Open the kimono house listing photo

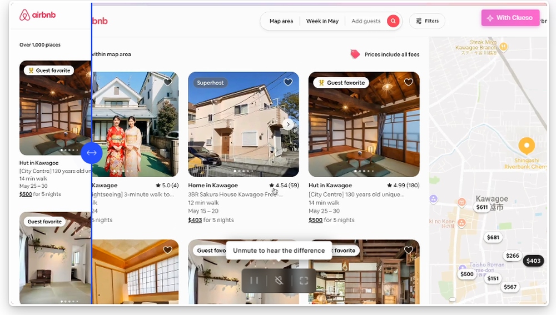[135, 124]
